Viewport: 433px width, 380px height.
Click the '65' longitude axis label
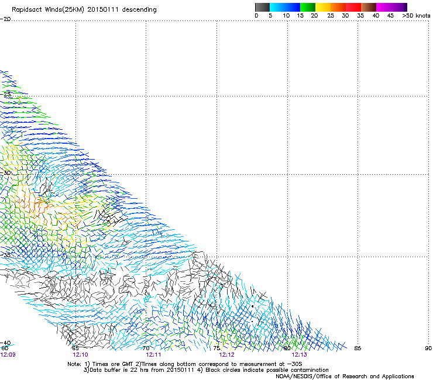[x=75, y=348]
